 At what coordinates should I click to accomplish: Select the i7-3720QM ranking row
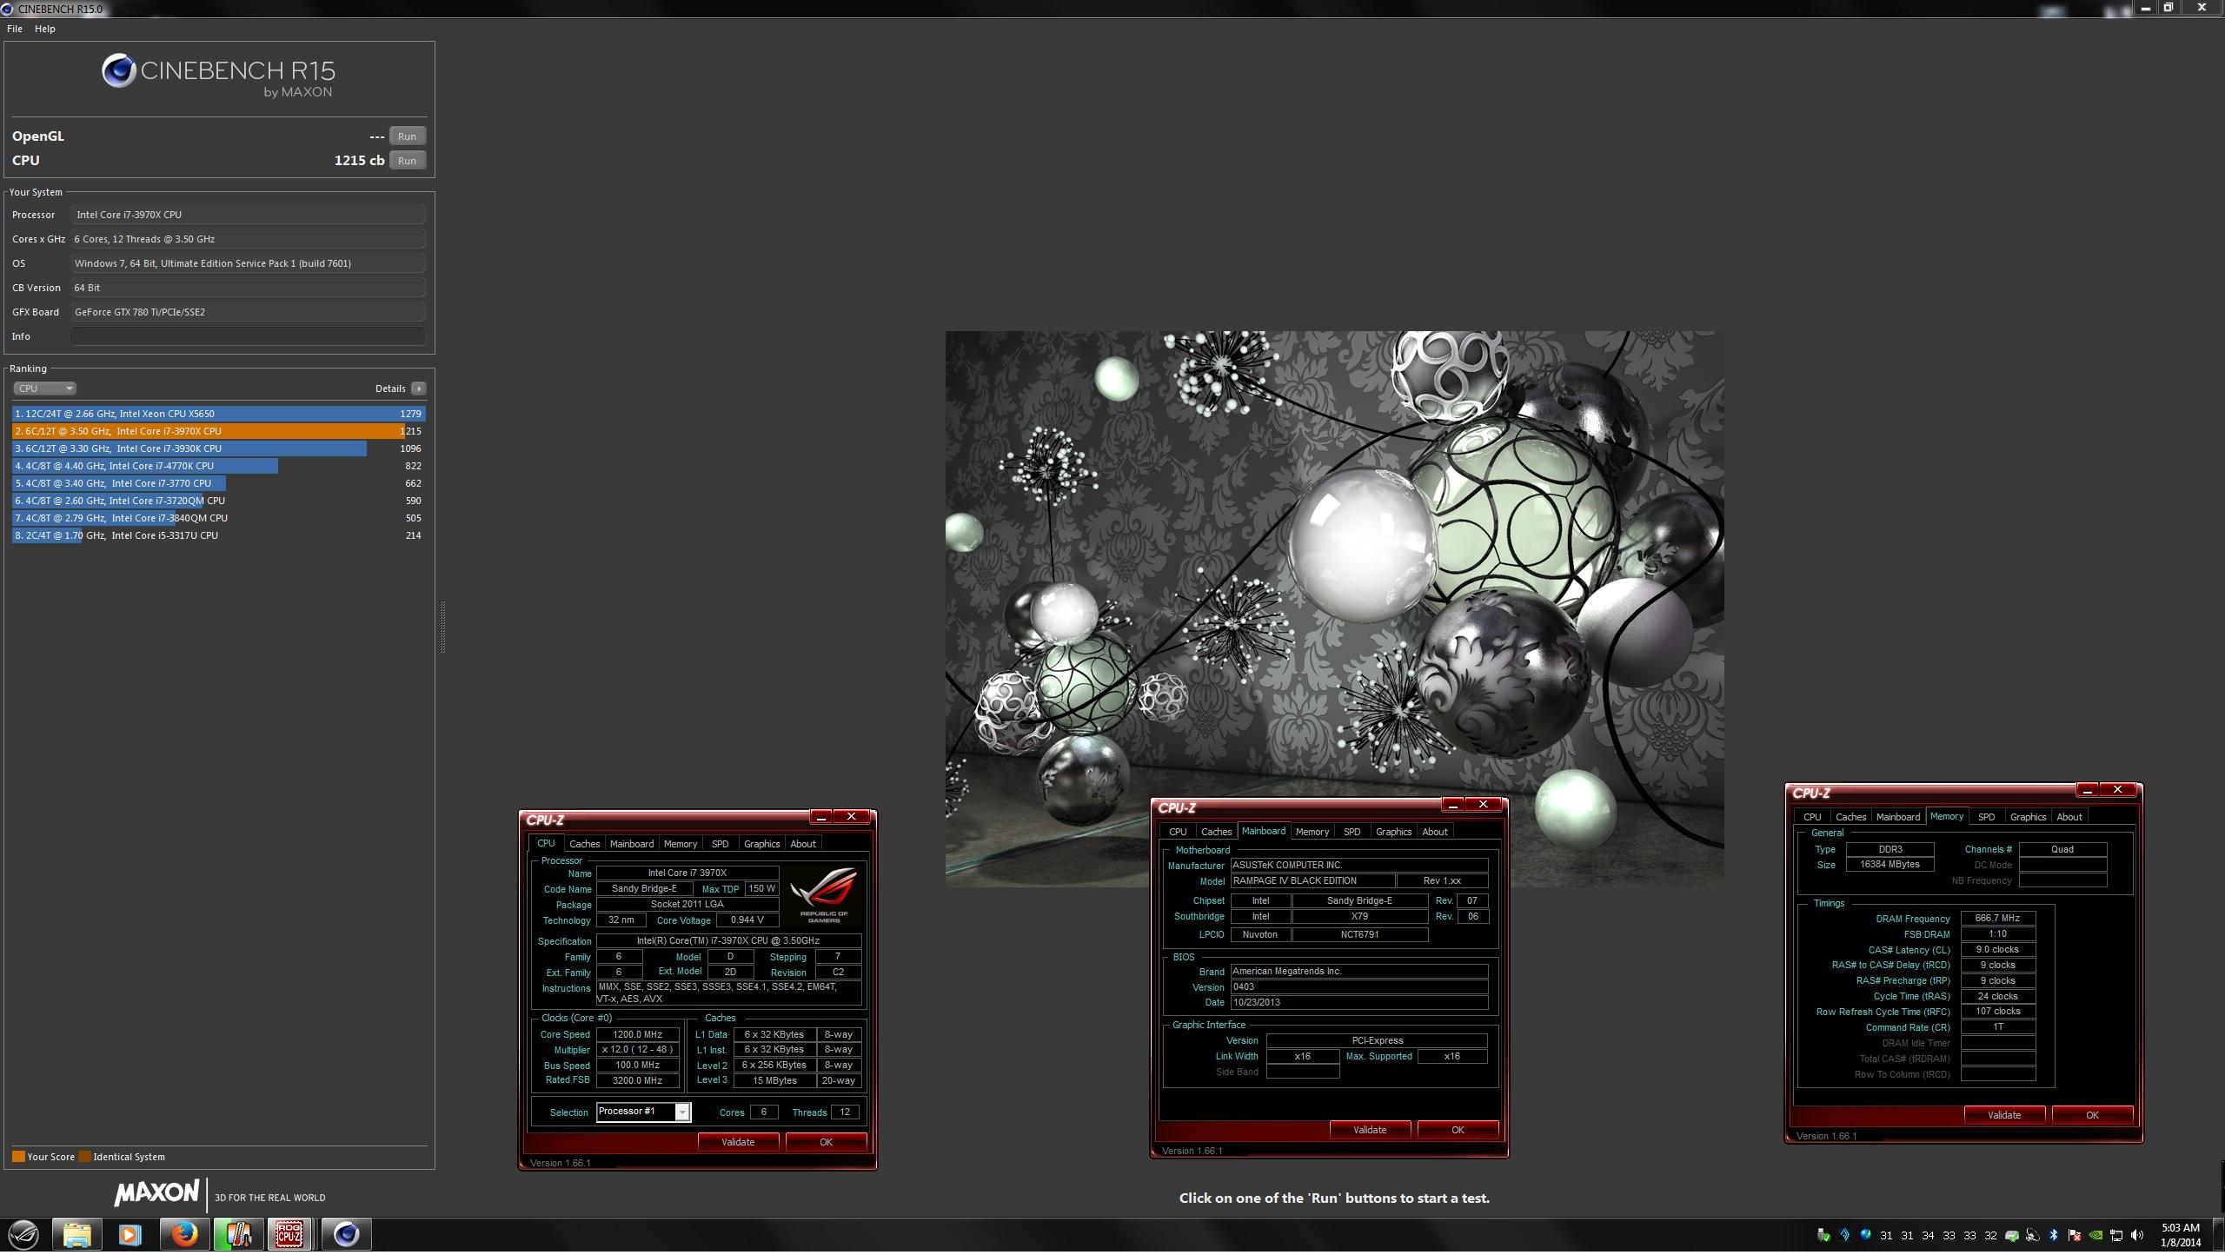coord(218,501)
